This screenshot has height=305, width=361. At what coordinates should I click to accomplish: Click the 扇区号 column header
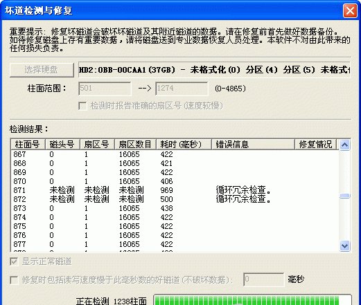97,145
